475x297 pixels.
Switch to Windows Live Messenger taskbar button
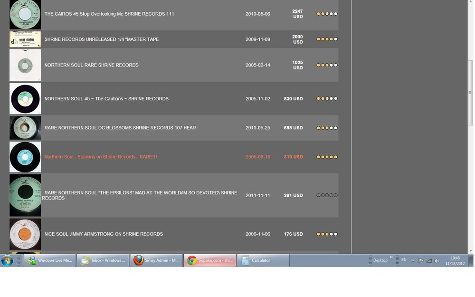coord(49,260)
